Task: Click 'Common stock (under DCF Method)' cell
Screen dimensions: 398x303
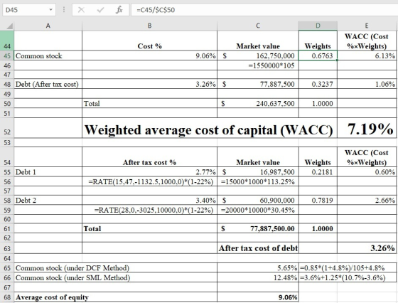Action: pyautogui.click(x=115, y=268)
